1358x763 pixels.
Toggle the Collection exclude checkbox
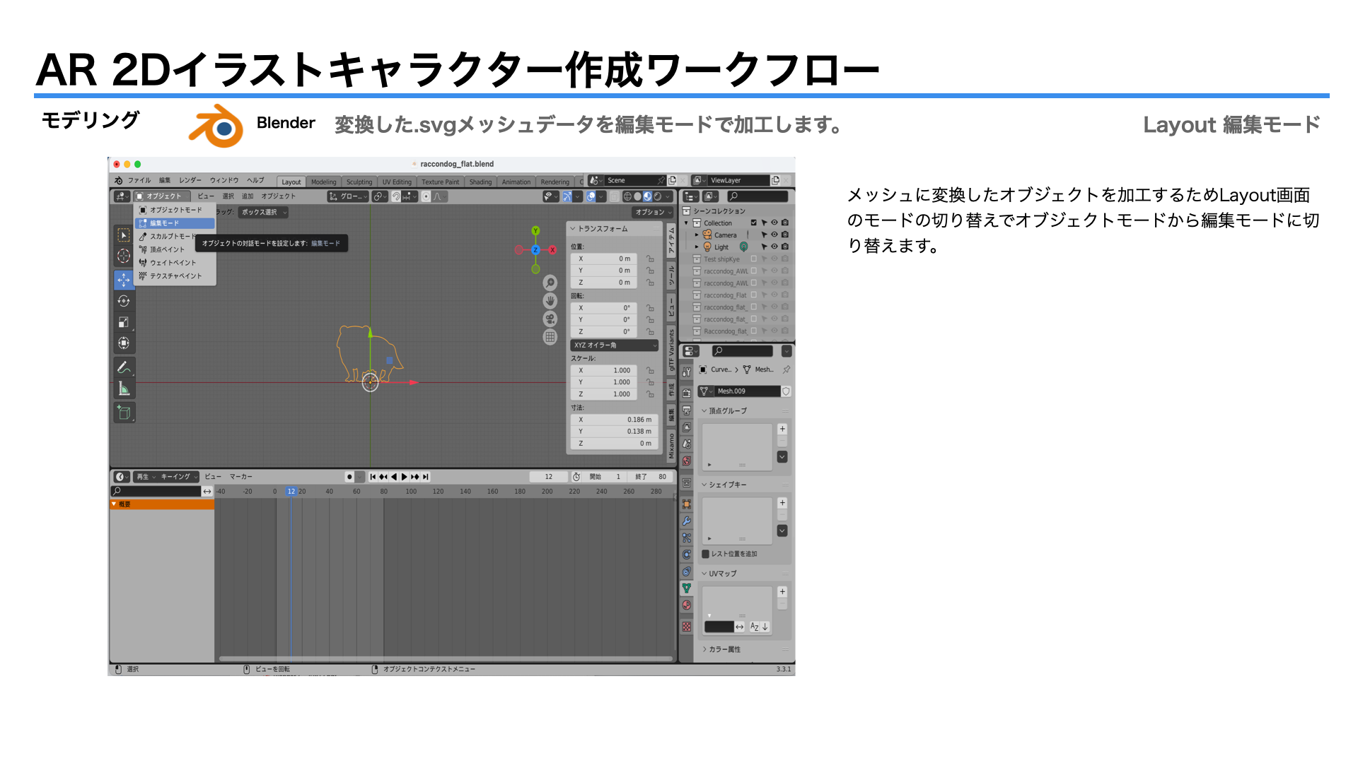click(x=754, y=223)
